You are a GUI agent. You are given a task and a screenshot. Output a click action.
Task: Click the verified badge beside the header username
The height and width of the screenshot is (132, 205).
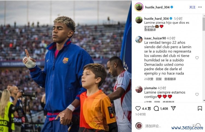172,7
